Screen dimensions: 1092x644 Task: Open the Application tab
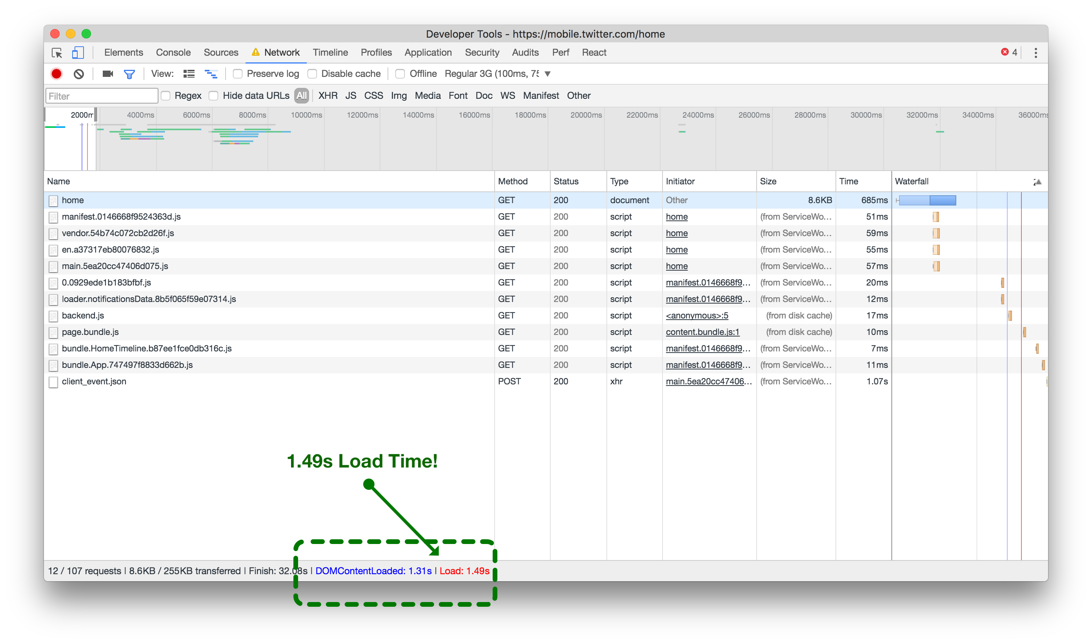428,53
